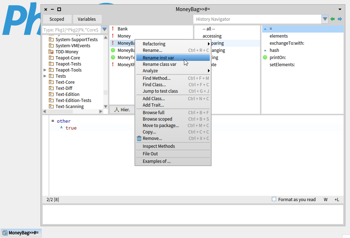The width and height of the screenshot is (350, 238).
Task: Click the blue forward navigation arrow
Action: (340, 19)
